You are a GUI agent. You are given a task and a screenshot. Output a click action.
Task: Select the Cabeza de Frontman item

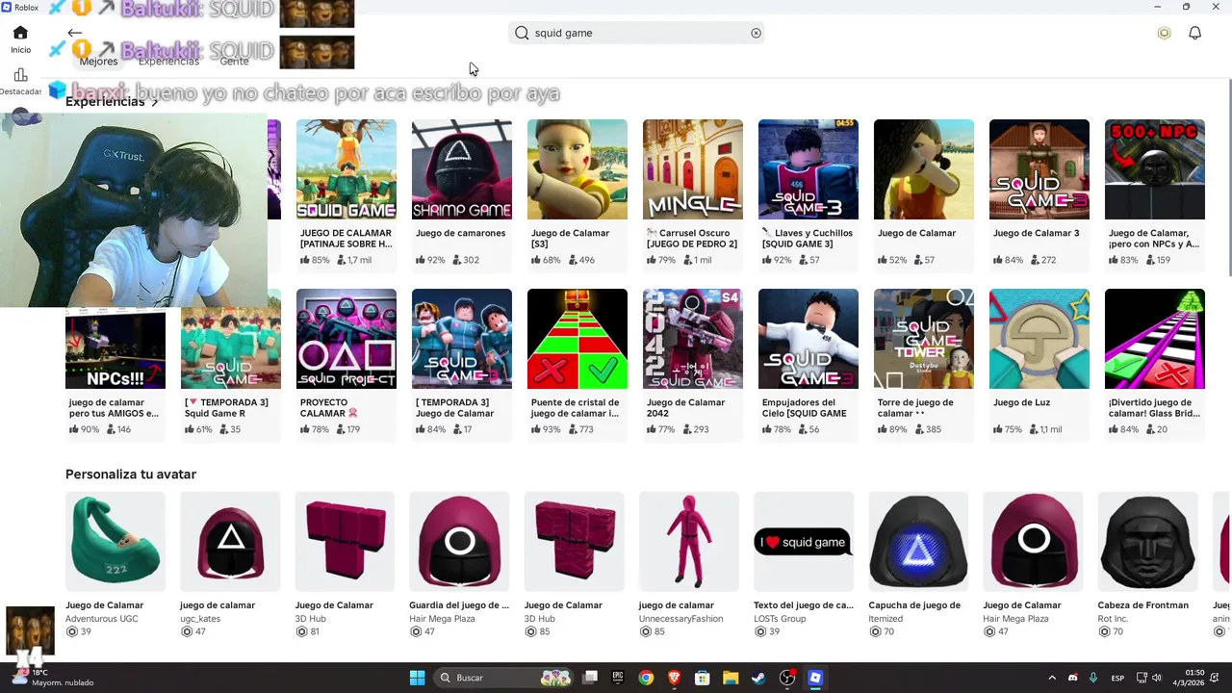[x=1147, y=542]
